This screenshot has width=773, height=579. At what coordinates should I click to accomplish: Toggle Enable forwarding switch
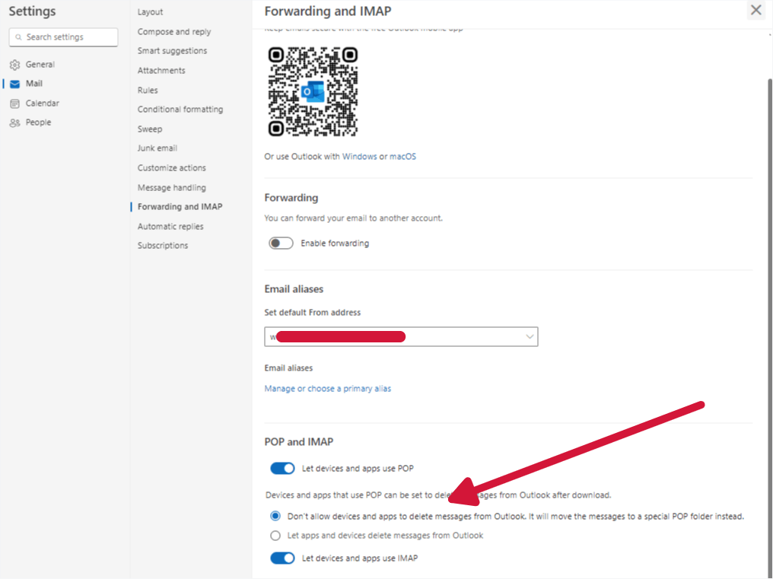click(281, 243)
